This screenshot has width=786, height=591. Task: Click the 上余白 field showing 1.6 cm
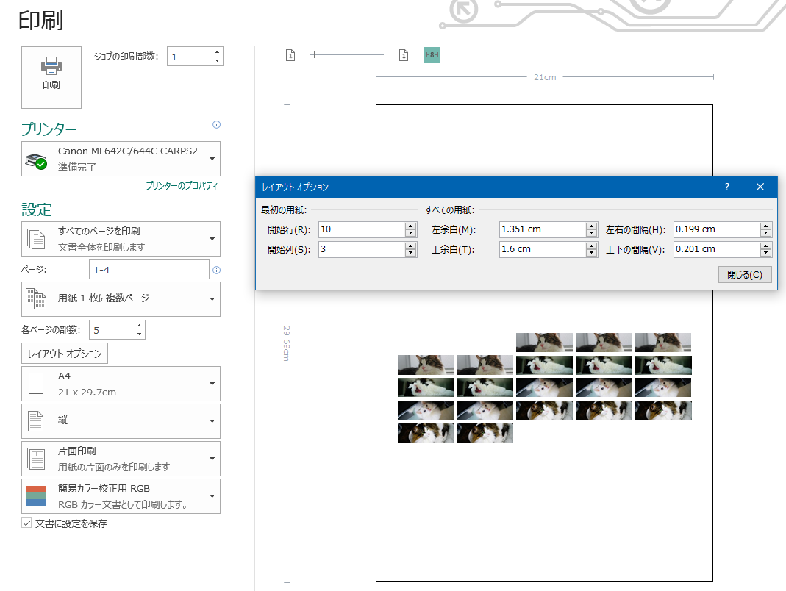543,250
